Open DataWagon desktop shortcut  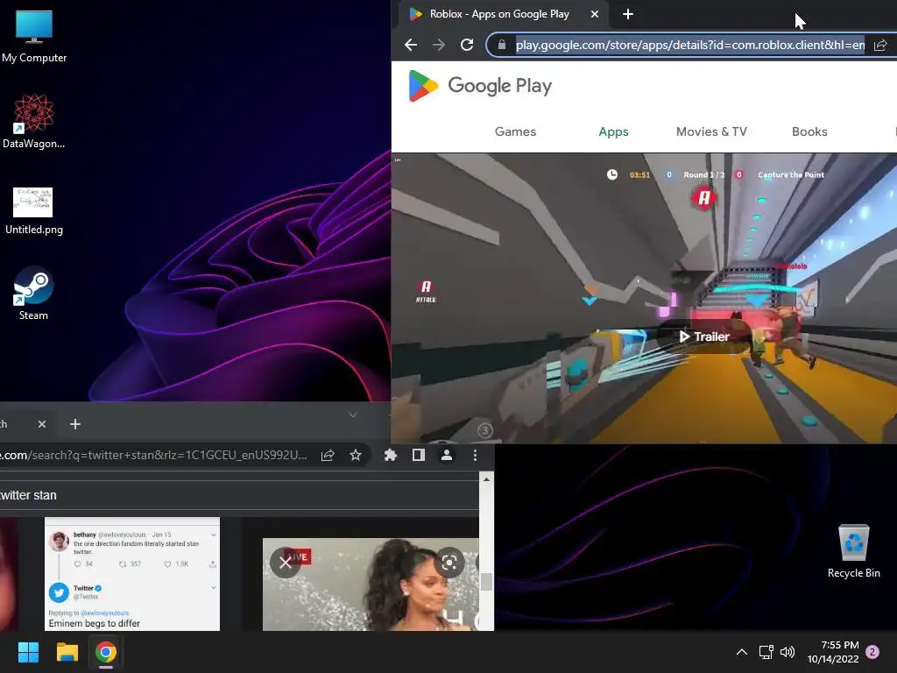(34, 122)
